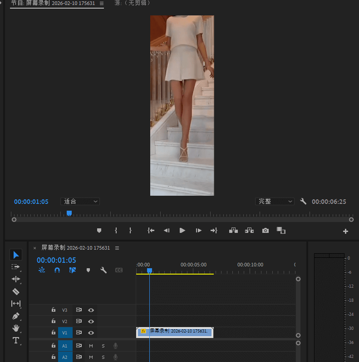Screen dimensions: 359x362
Task: Select the Razor tool
Action: (x=16, y=291)
